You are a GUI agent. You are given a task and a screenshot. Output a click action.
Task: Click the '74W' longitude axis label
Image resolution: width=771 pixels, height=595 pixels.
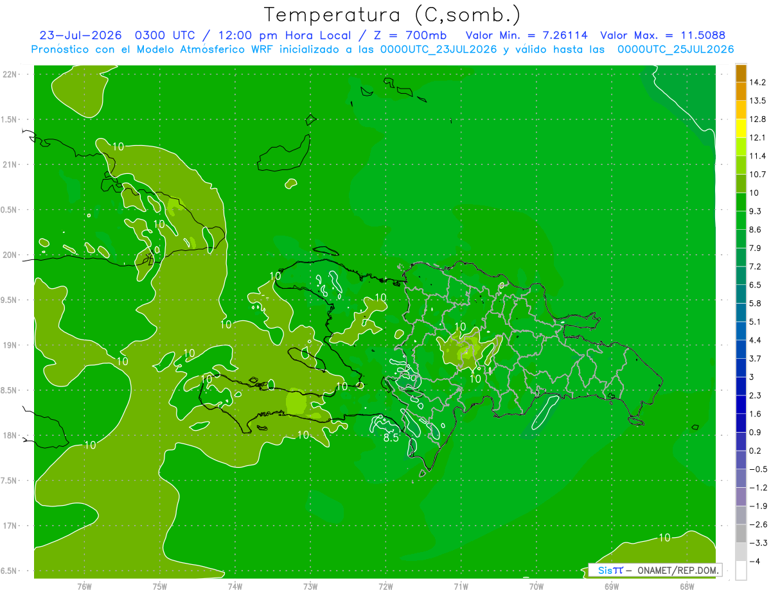[235, 587]
